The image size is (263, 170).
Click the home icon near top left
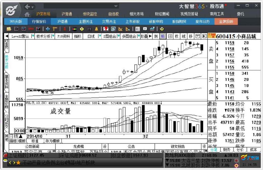tap(27, 14)
